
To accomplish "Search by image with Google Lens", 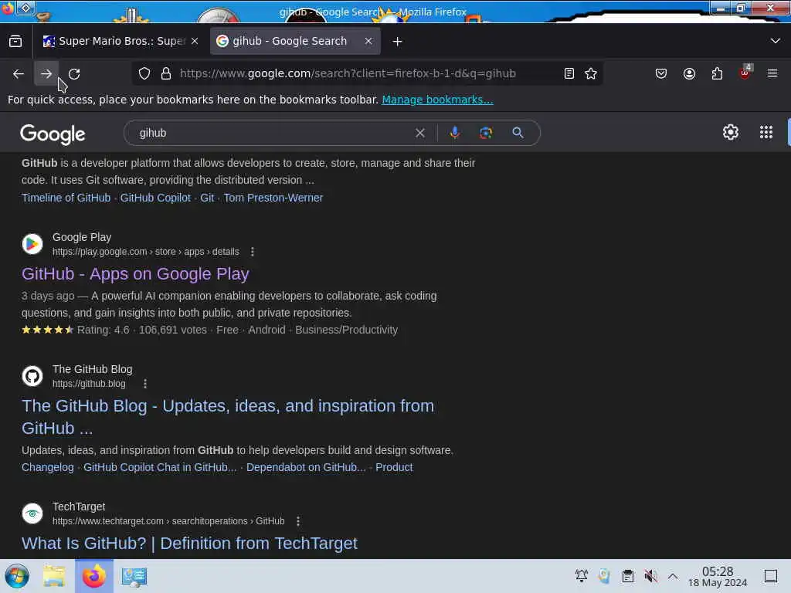I will 486,133.
